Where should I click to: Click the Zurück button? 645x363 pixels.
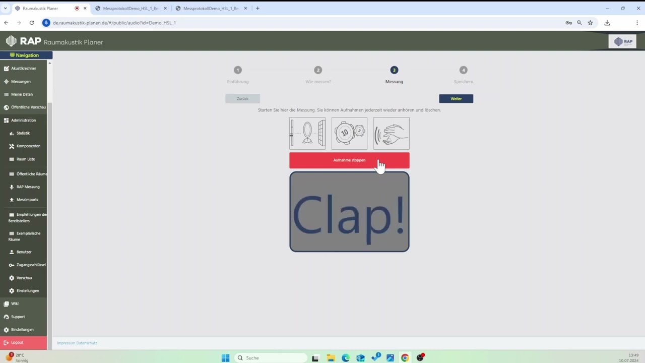point(242,99)
